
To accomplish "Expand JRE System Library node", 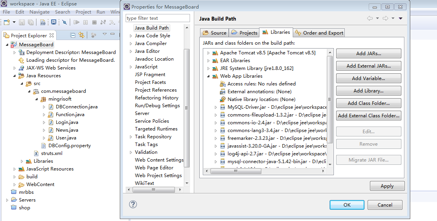I will click(208, 68).
